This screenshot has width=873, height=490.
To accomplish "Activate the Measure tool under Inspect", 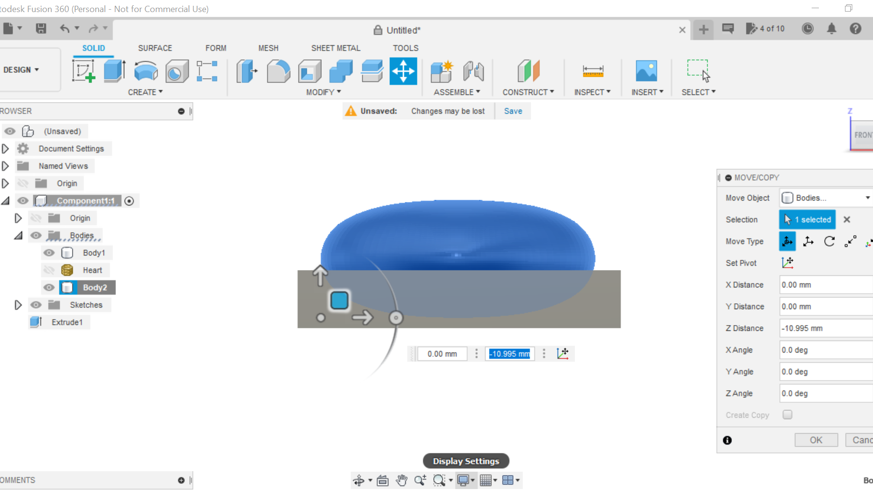I will (x=592, y=71).
